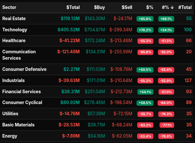Click the +70.2% green badge

(145, 30)
